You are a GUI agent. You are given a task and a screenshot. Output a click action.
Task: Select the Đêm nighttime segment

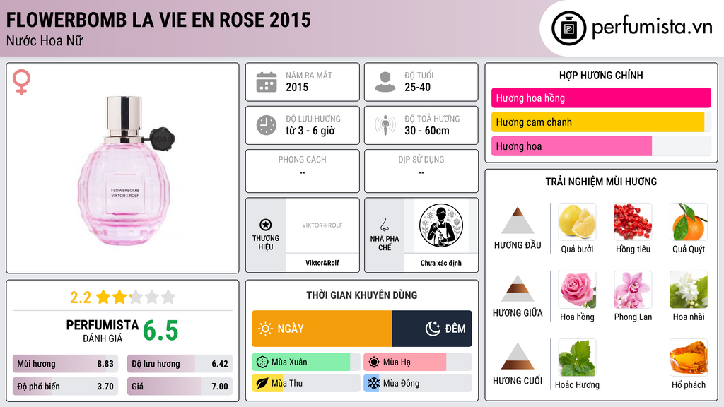tap(432, 329)
